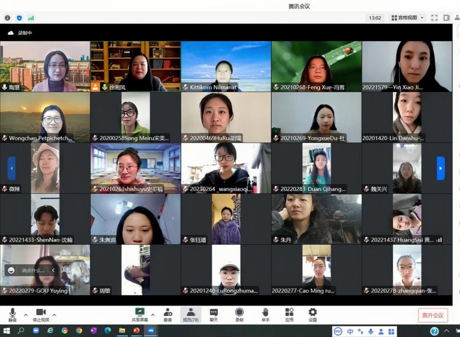Open the members list 成员(78)
This screenshot has width=460, height=337.
191,314
